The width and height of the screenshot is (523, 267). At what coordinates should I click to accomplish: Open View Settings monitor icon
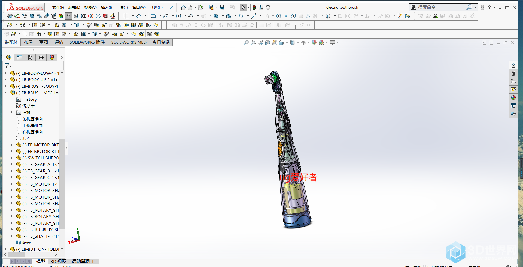click(x=332, y=43)
